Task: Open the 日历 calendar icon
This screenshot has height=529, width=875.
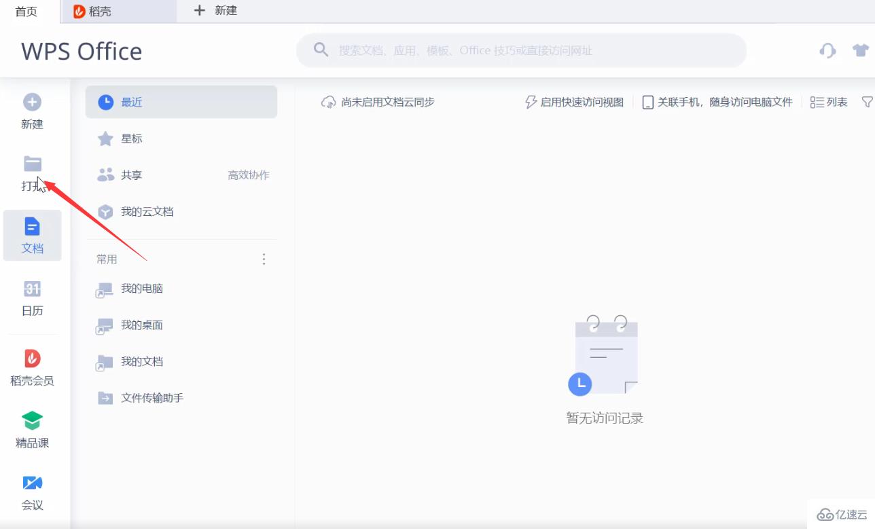Action: [x=32, y=289]
